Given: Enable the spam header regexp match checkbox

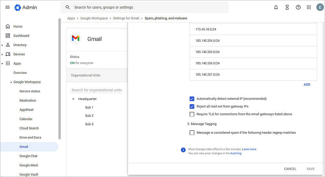Looking at the screenshot, I should 192,133.
